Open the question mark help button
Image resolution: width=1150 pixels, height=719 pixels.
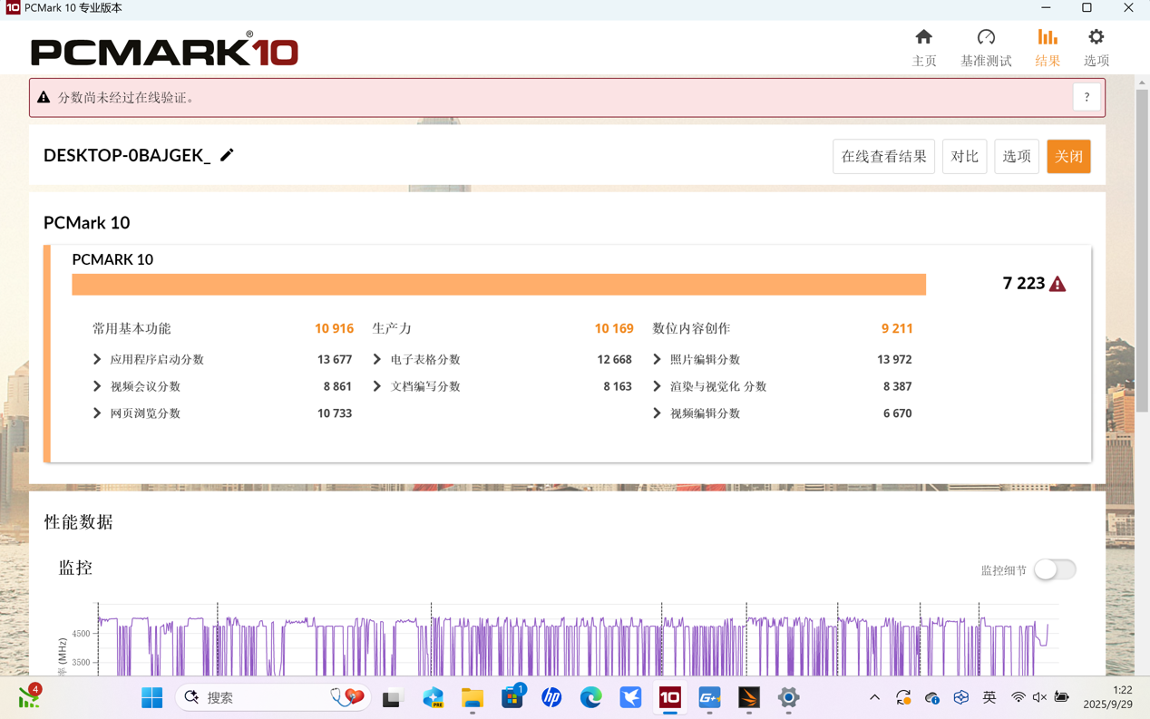coord(1086,97)
